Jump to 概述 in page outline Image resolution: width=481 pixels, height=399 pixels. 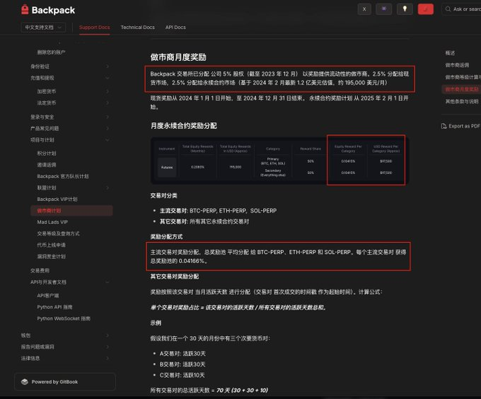click(451, 53)
